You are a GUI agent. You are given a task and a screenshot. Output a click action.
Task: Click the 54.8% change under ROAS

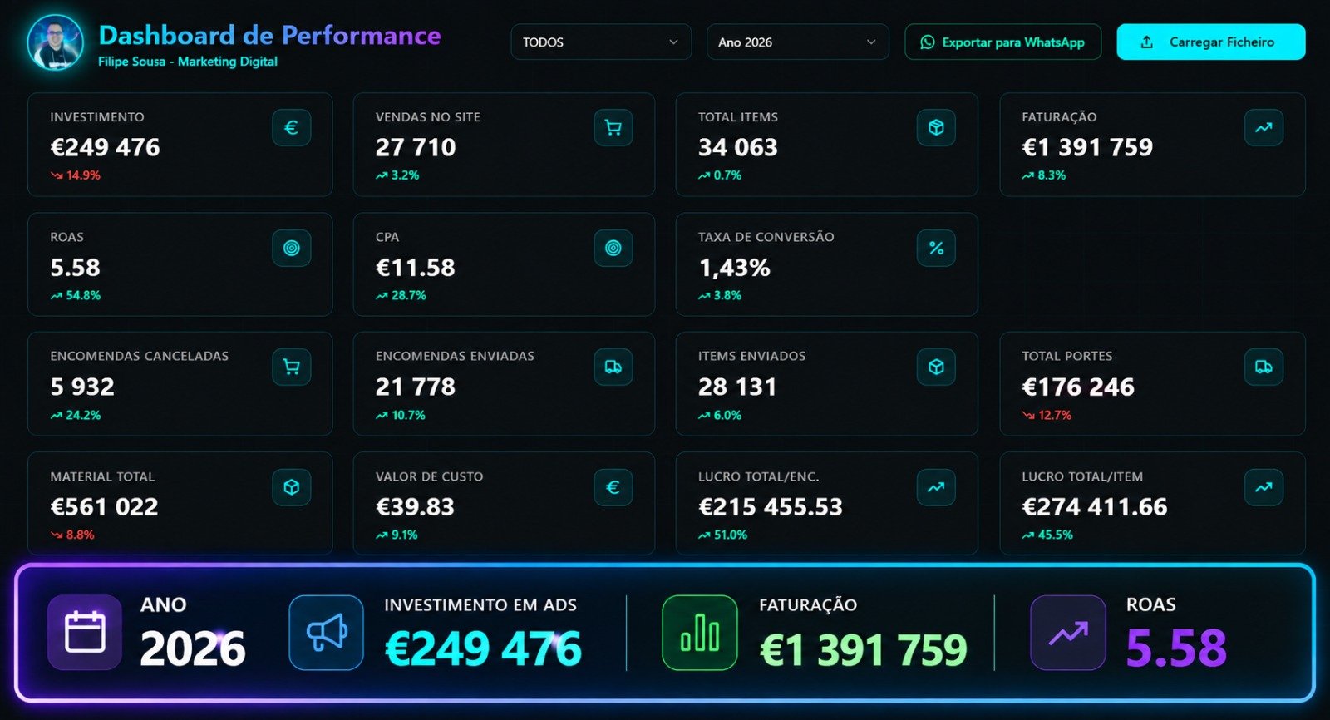click(x=76, y=295)
